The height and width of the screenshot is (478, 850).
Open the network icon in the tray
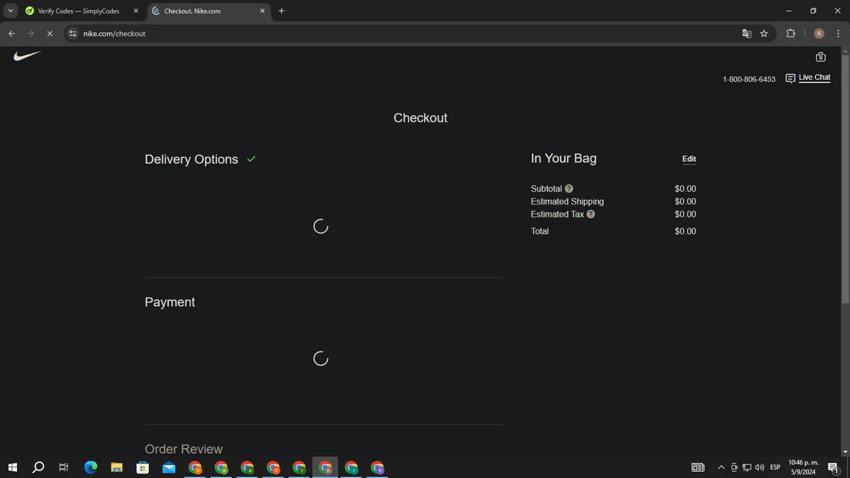747,467
